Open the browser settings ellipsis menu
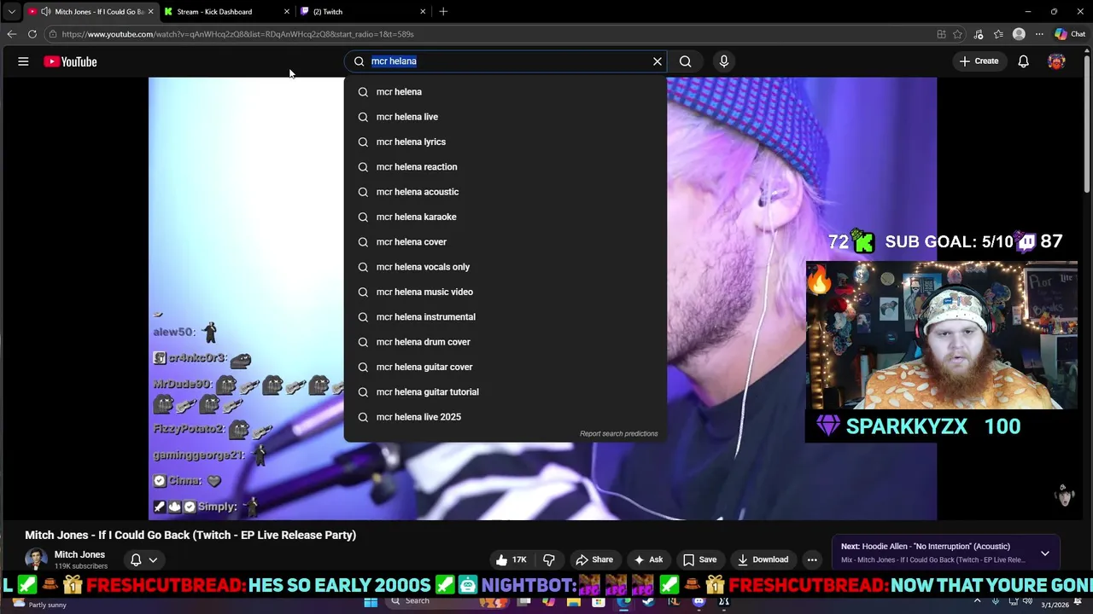The image size is (1093, 614). point(1039,34)
